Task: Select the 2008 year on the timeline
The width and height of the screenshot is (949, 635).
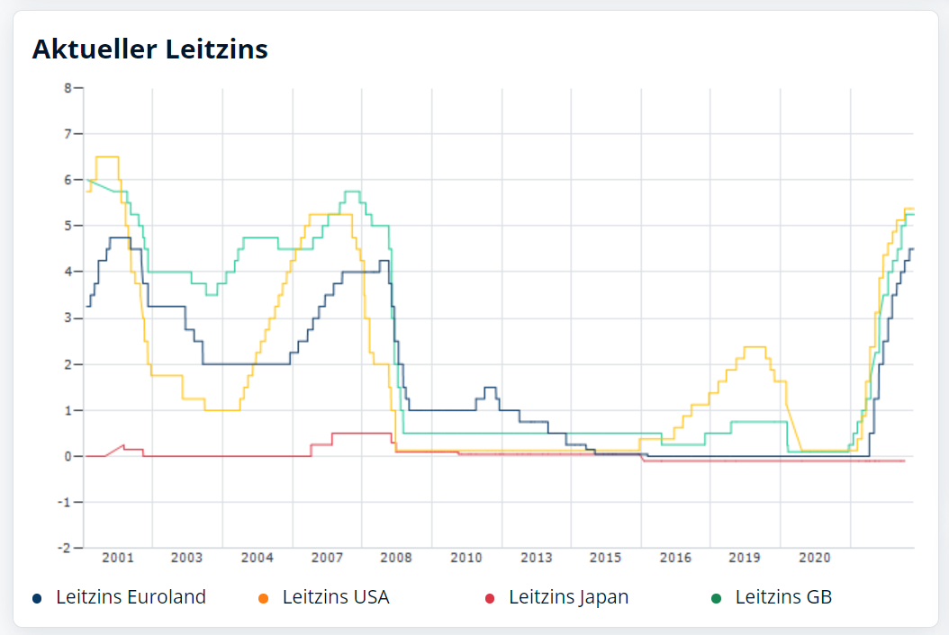Action: pos(396,559)
